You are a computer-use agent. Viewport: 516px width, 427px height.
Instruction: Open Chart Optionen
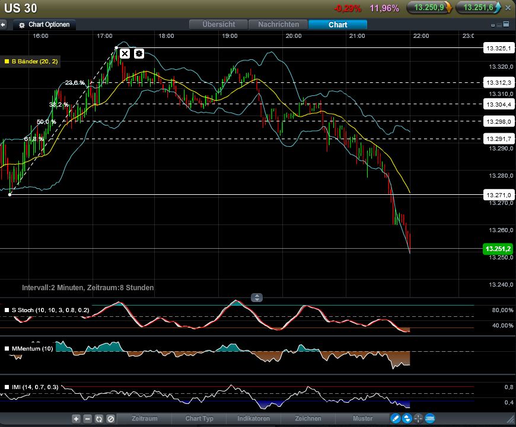tap(44, 25)
